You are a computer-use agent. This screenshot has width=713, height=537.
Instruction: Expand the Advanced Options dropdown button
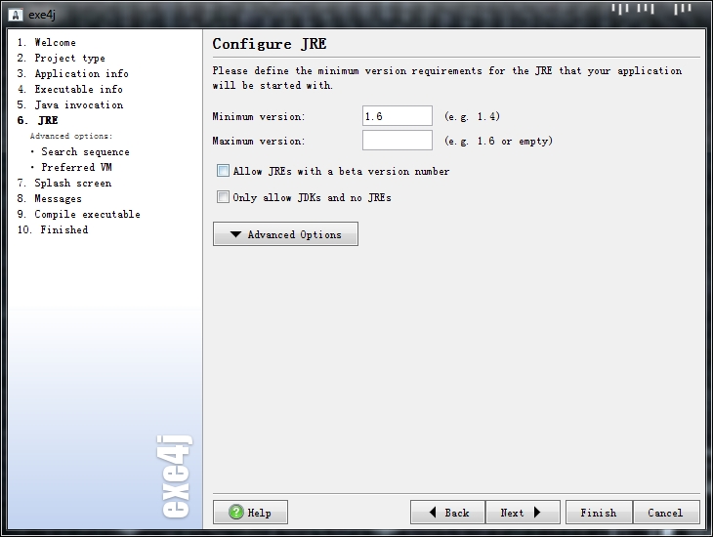(x=285, y=234)
